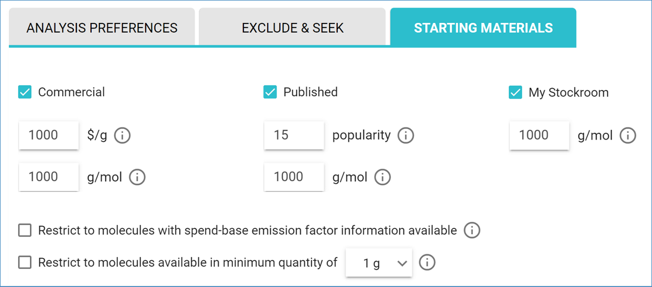Click the Commercial $/g price field

[x=48, y=135]
